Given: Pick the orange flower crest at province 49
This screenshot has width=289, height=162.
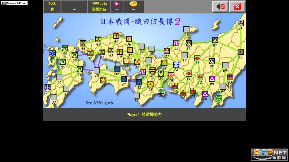Looking at the screenshot, I should 103,80.
